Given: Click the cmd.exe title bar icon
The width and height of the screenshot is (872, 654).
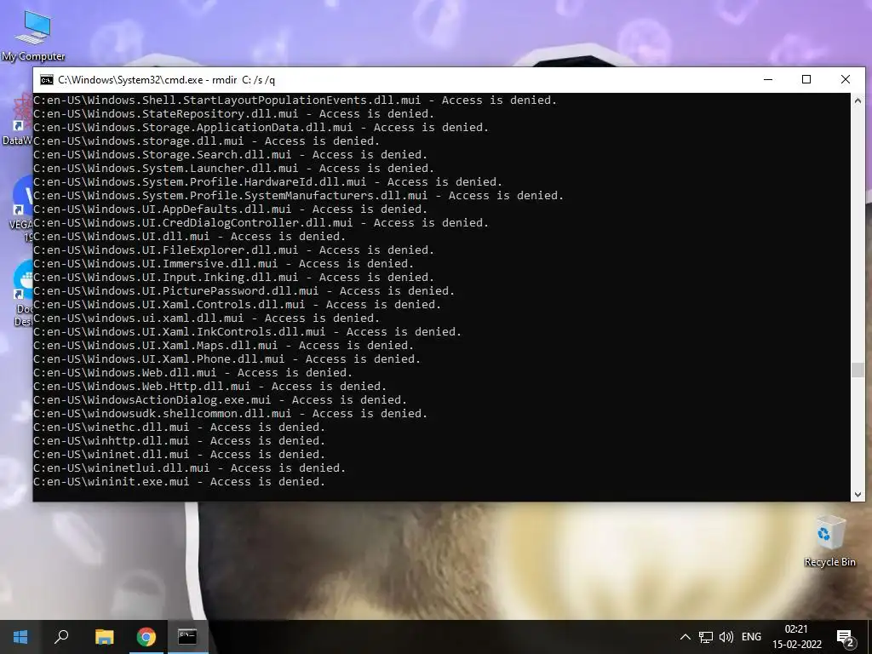Looking at the screenshot, I should point(47,80).
